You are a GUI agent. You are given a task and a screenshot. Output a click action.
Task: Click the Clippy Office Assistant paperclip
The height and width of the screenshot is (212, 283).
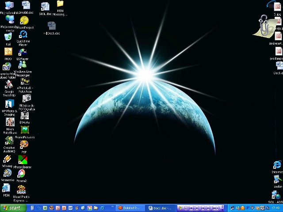click(264, 26)
